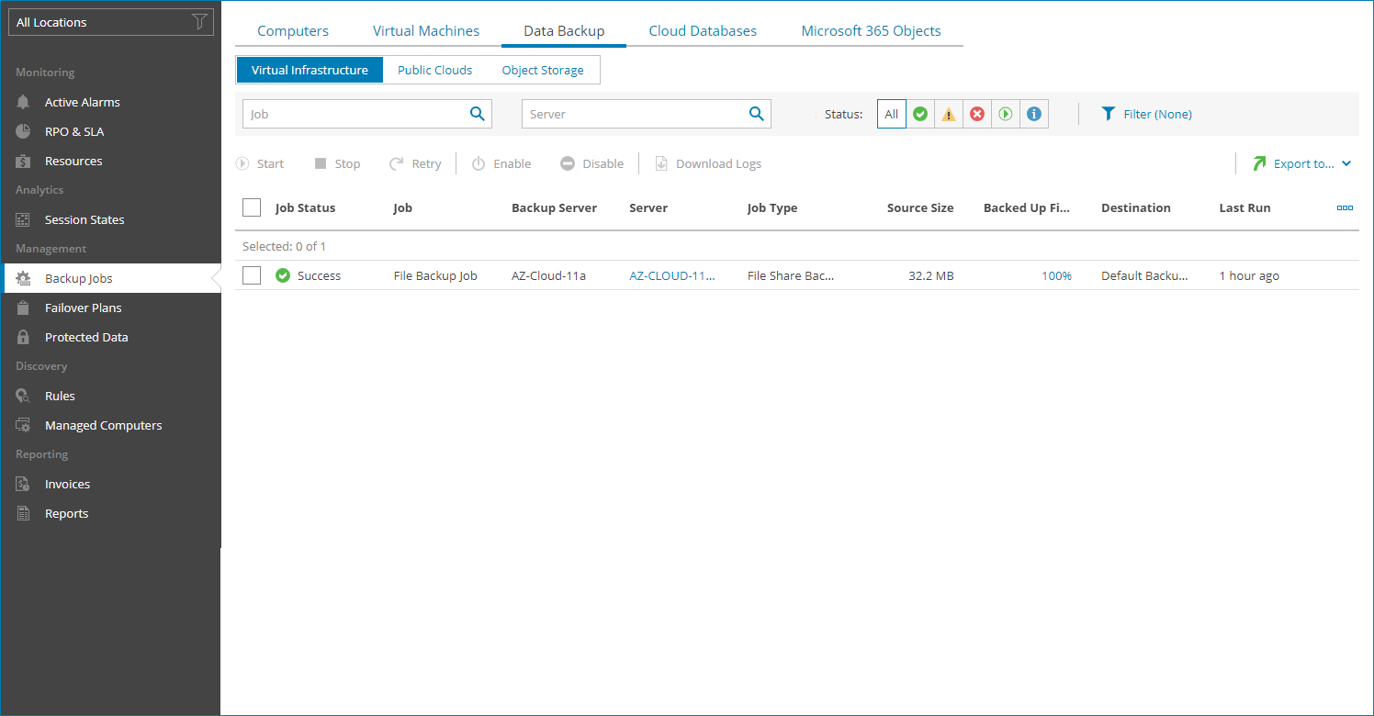Click the Filter (None) link
This screenshot has height=716, width=1374.
[x=1146, y=113]
